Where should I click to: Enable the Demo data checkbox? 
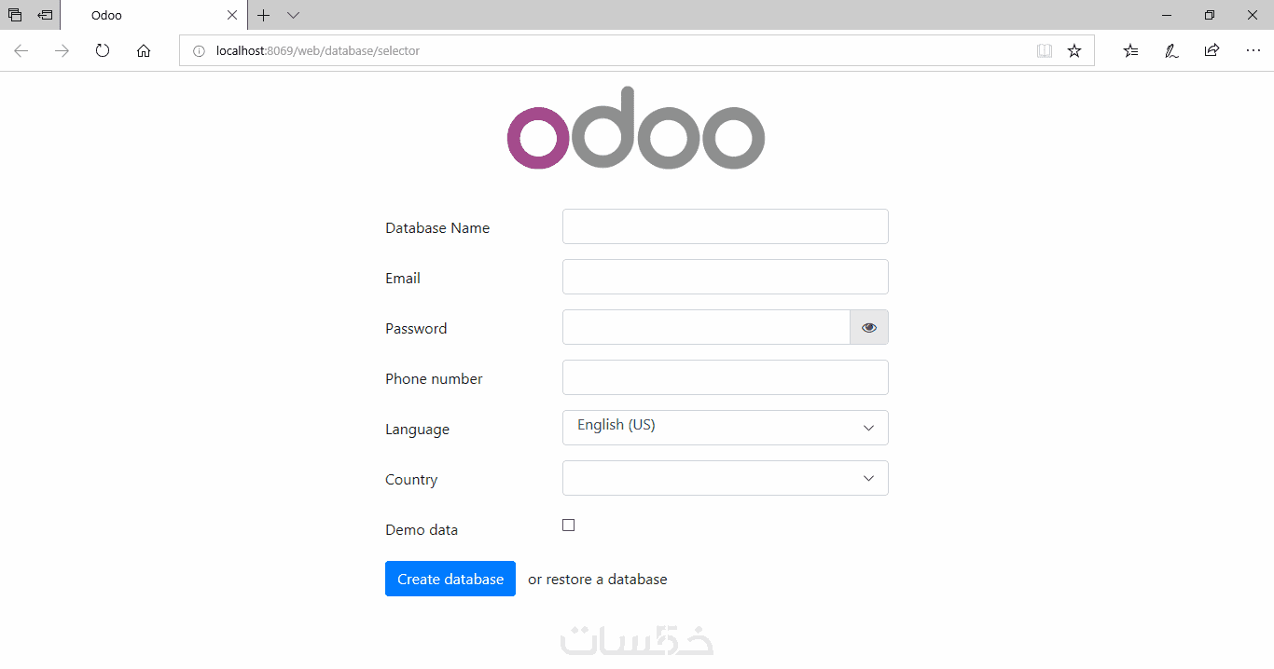pos(569,526)
